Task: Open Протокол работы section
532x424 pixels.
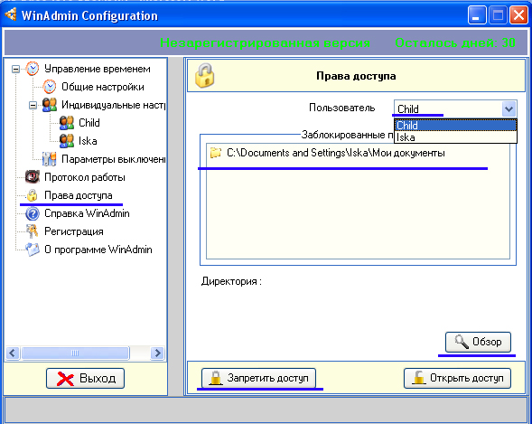Action: pos(85,177)
